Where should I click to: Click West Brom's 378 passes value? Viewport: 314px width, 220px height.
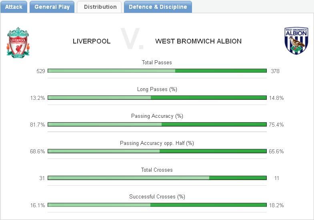275,71
